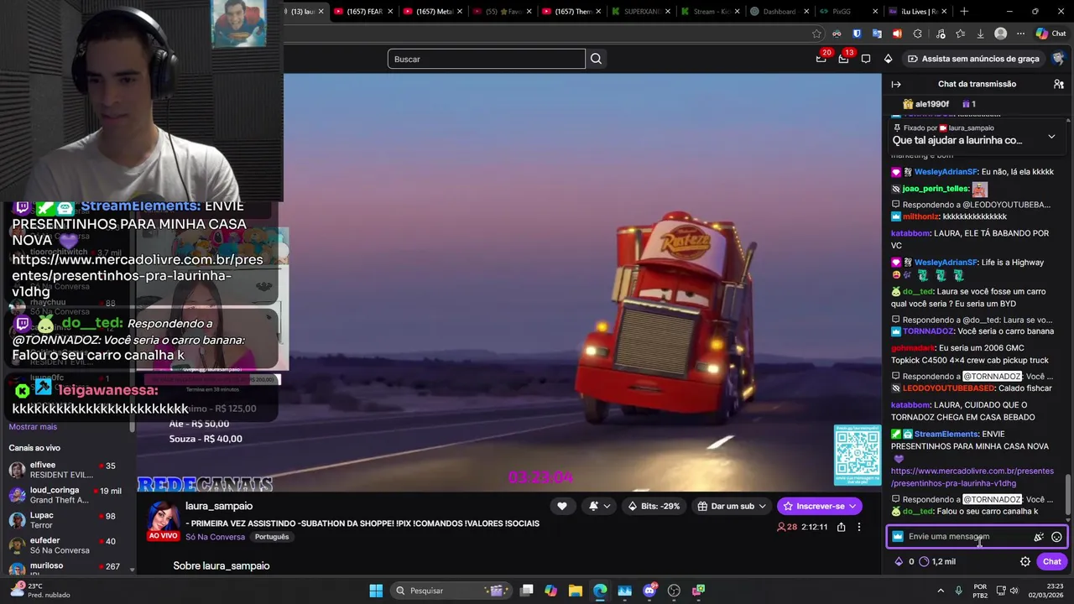Open the mercadolivre presentes link in chat

point(972,477)
